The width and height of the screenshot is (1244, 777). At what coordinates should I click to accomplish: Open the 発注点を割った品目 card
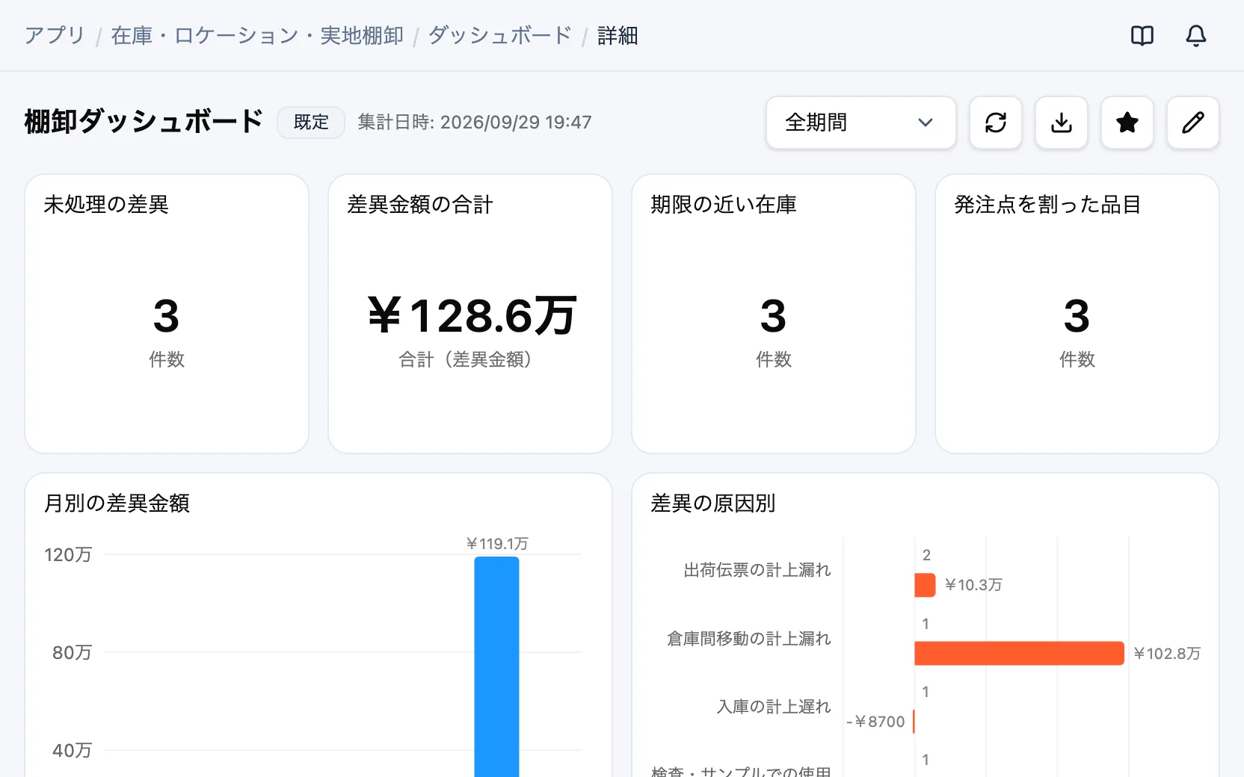click(1077, 314)
